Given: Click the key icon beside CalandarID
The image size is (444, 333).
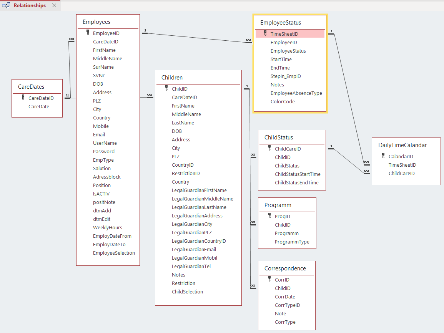Looking at the screenshot, I should (383, 156).
